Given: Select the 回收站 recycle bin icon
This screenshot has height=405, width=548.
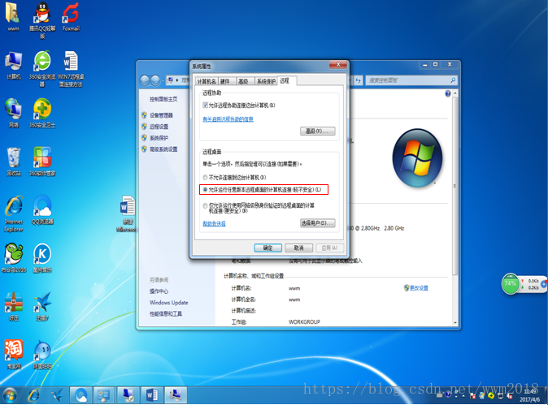Looking at the screenshot, I should (x=13, y=162).
